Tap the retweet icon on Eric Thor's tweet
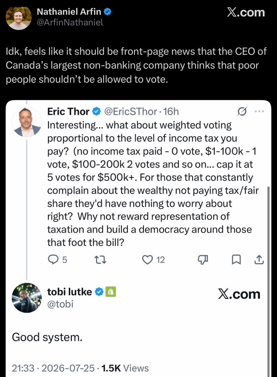277x377 pixels. (x=101, y=260)
